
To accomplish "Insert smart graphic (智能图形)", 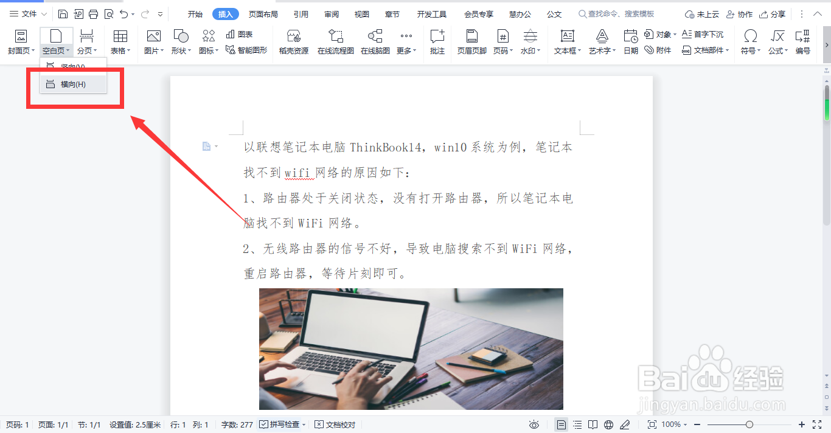I will pos(246,50).
